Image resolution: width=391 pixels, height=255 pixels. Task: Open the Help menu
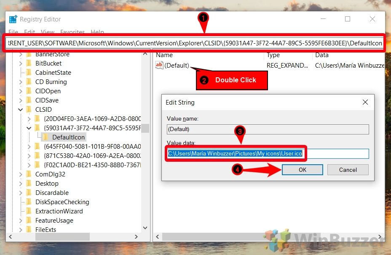click(x=97, y=32)
